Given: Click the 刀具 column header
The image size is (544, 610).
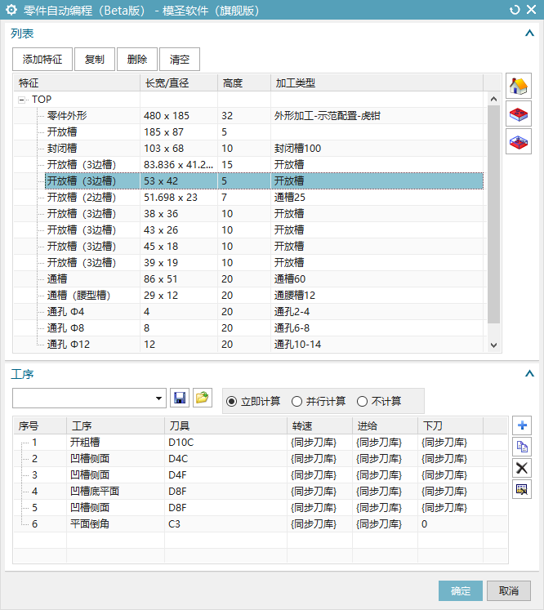Looking at the screenshot, I should coord(225,425).
